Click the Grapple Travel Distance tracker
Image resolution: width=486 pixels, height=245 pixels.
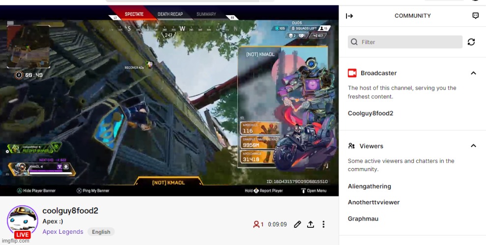click(x=260, y=143)
